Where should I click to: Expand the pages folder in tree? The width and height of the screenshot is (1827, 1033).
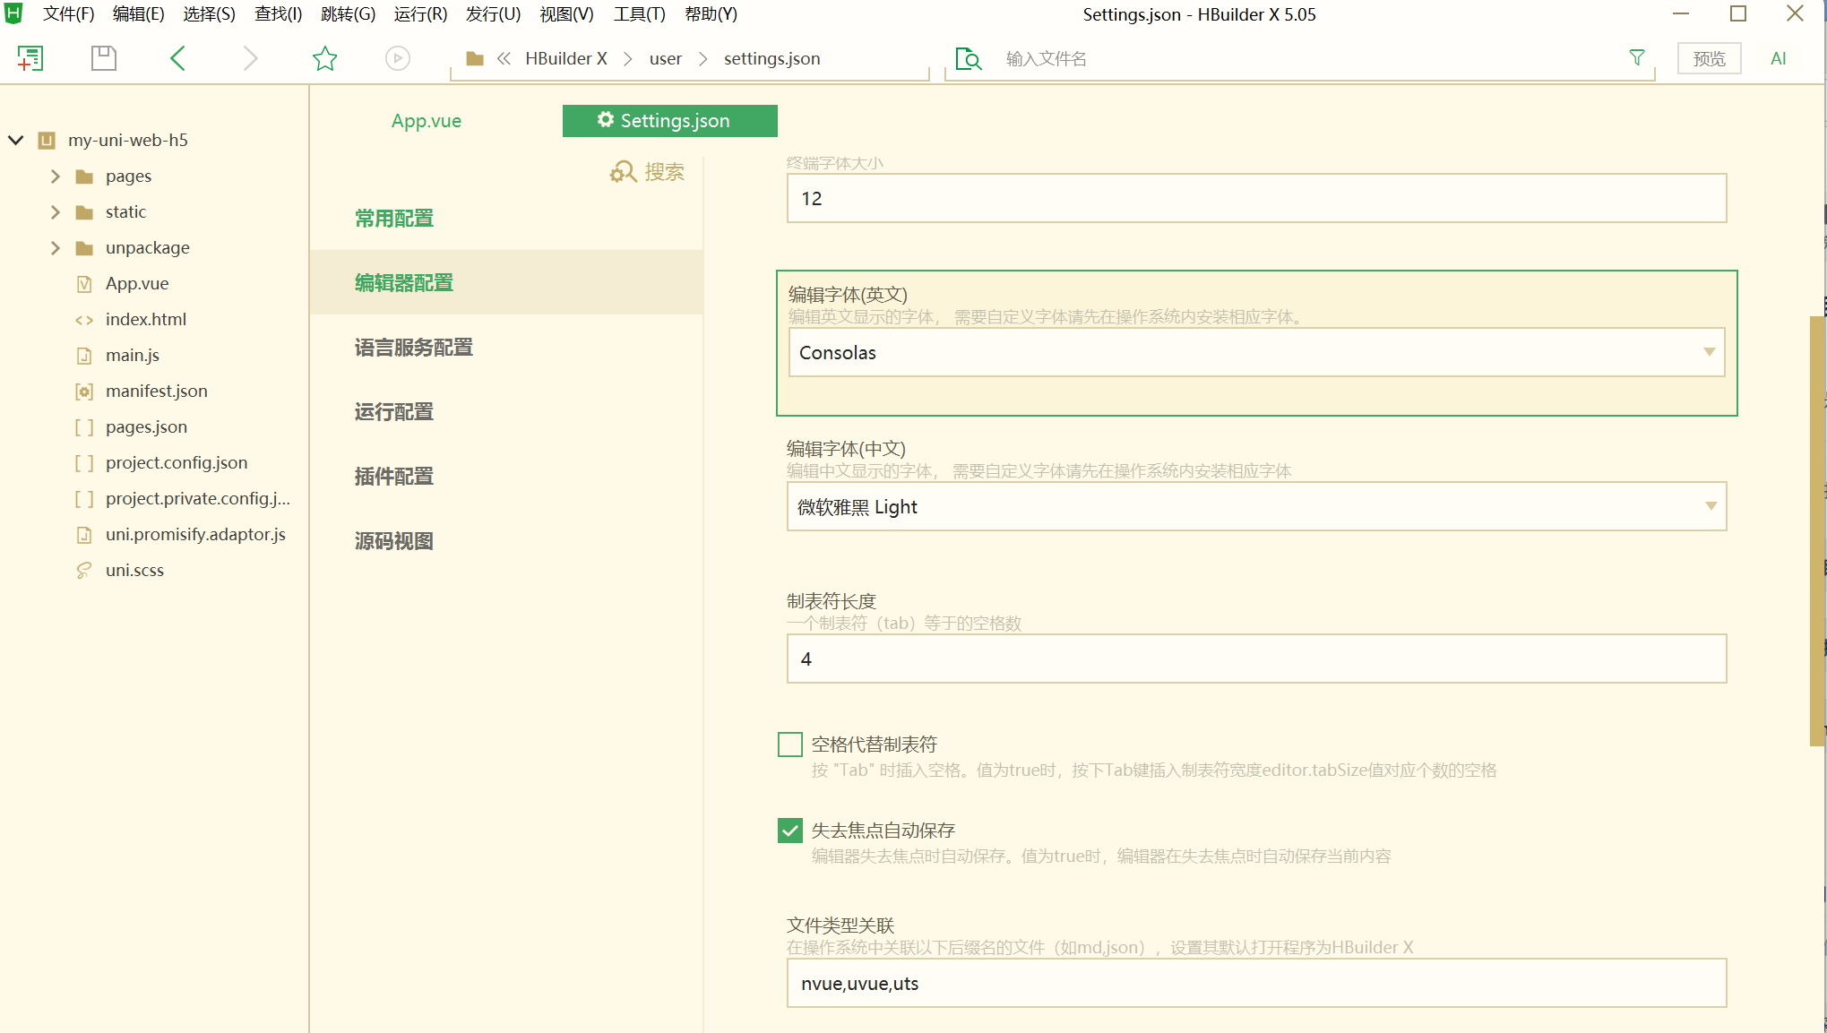(x=56, y=176)
